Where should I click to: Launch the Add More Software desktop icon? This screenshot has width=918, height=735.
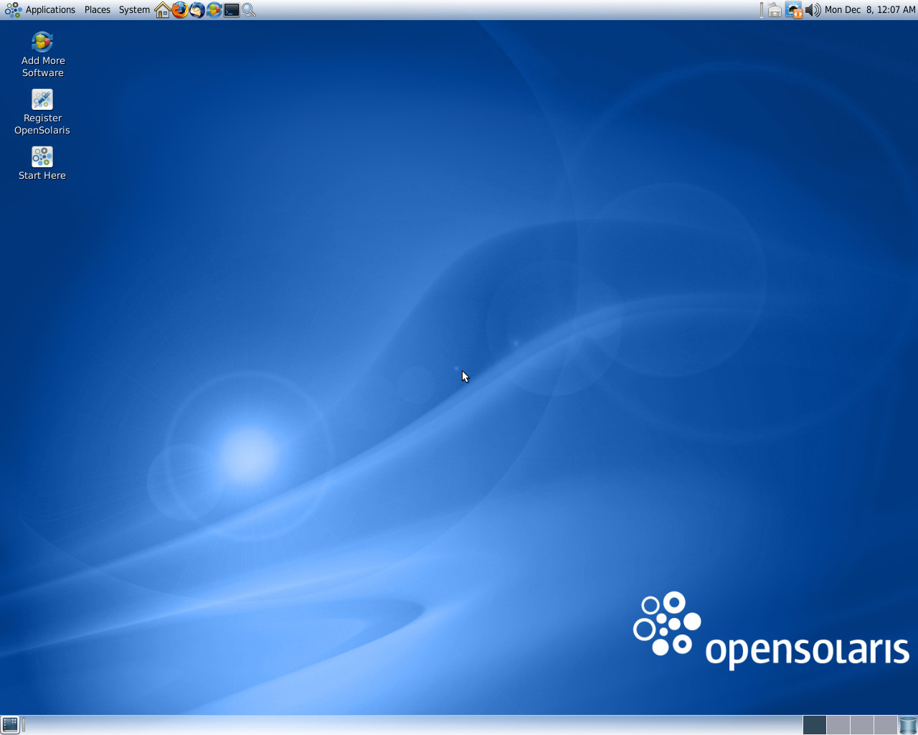pyautogui.click(x=42, y=42)
